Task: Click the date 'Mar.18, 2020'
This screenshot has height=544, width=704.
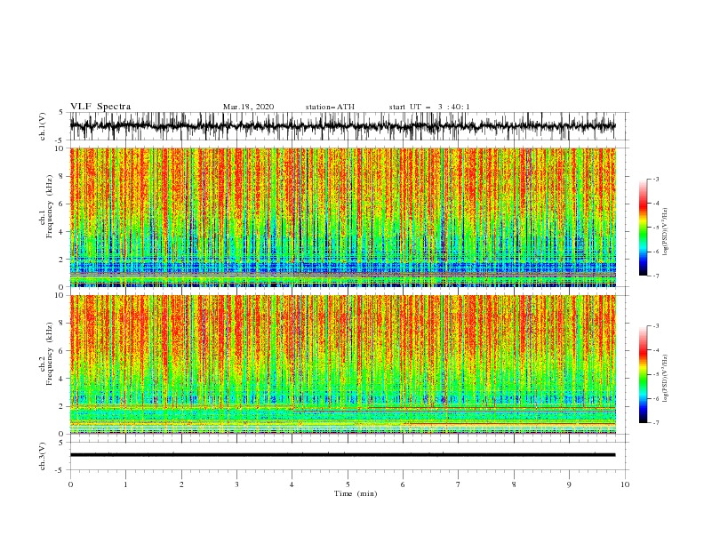Action: (x=248, y=107)
